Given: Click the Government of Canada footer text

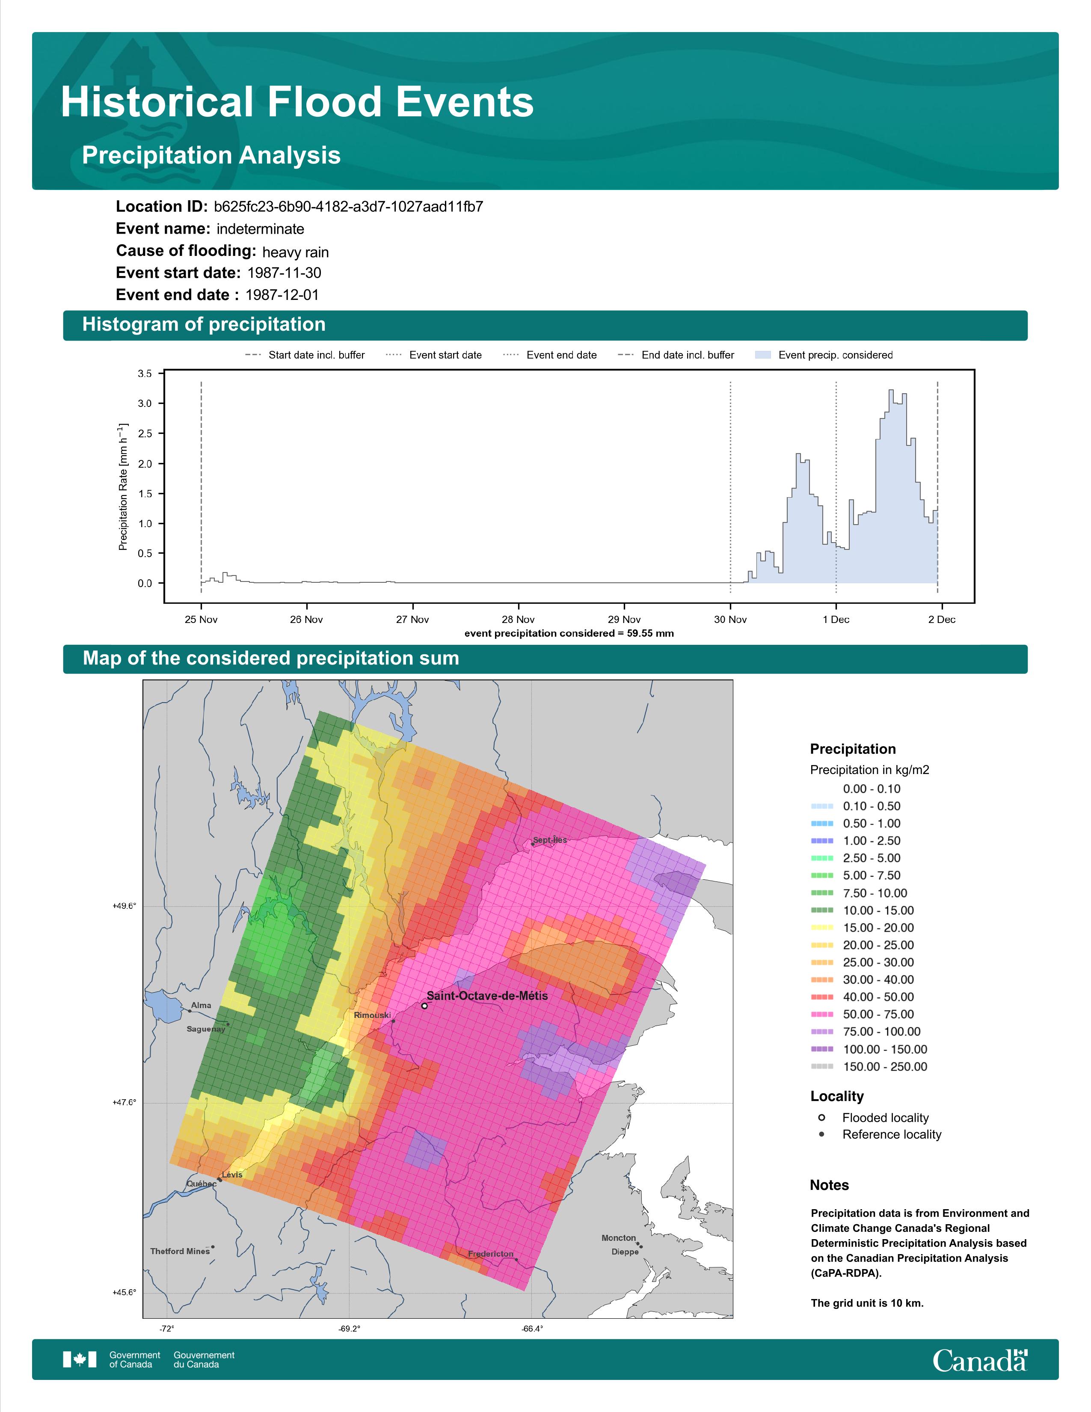Looking at the screenshot, I should [134, 1360].
